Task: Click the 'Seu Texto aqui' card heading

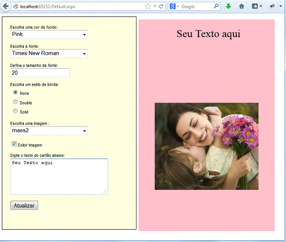Action: click(x=208, y=34)
